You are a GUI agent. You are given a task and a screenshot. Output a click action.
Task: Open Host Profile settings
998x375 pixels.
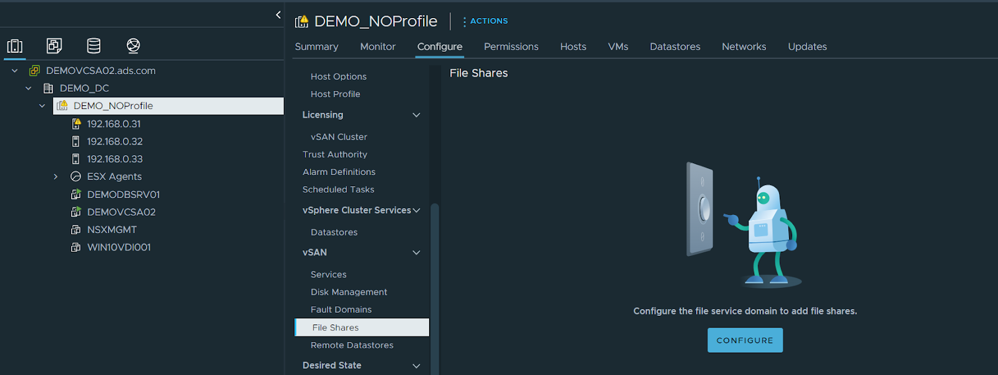[336, 93]
